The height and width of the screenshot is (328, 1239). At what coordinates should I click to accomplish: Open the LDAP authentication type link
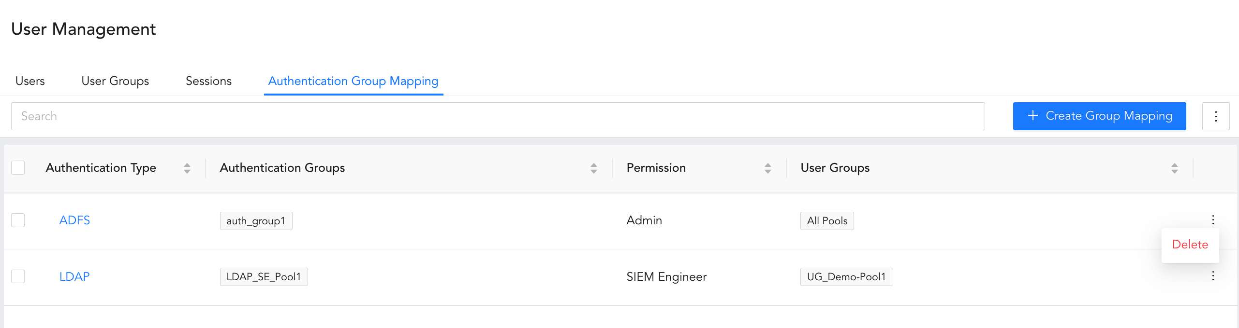pos(74,277)
